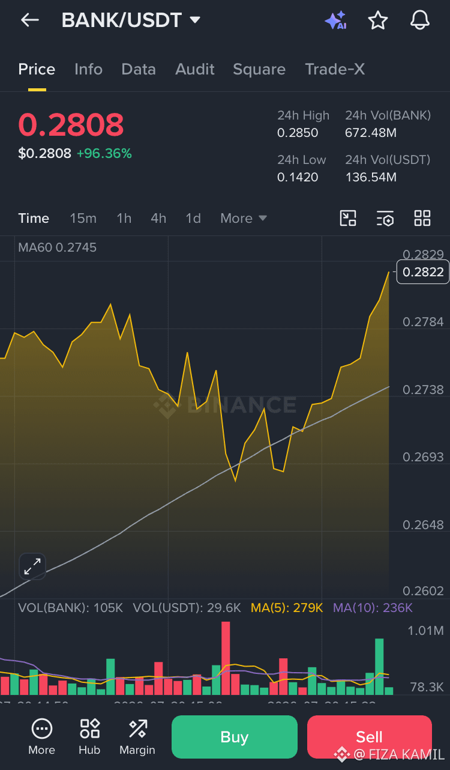The height and width of the screenshot is (770, 450).
Task: Tap the MA(5): 279K volume label
Action: tap(287, 608)
